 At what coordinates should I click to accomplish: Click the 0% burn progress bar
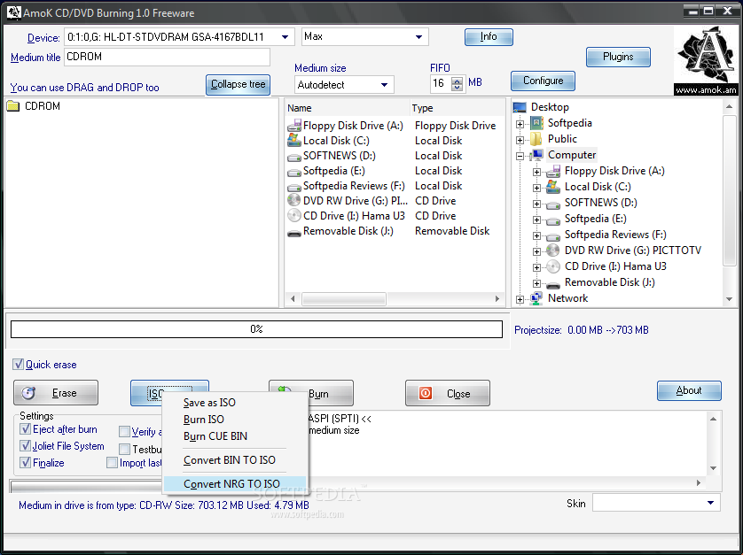tap(256, 329)
